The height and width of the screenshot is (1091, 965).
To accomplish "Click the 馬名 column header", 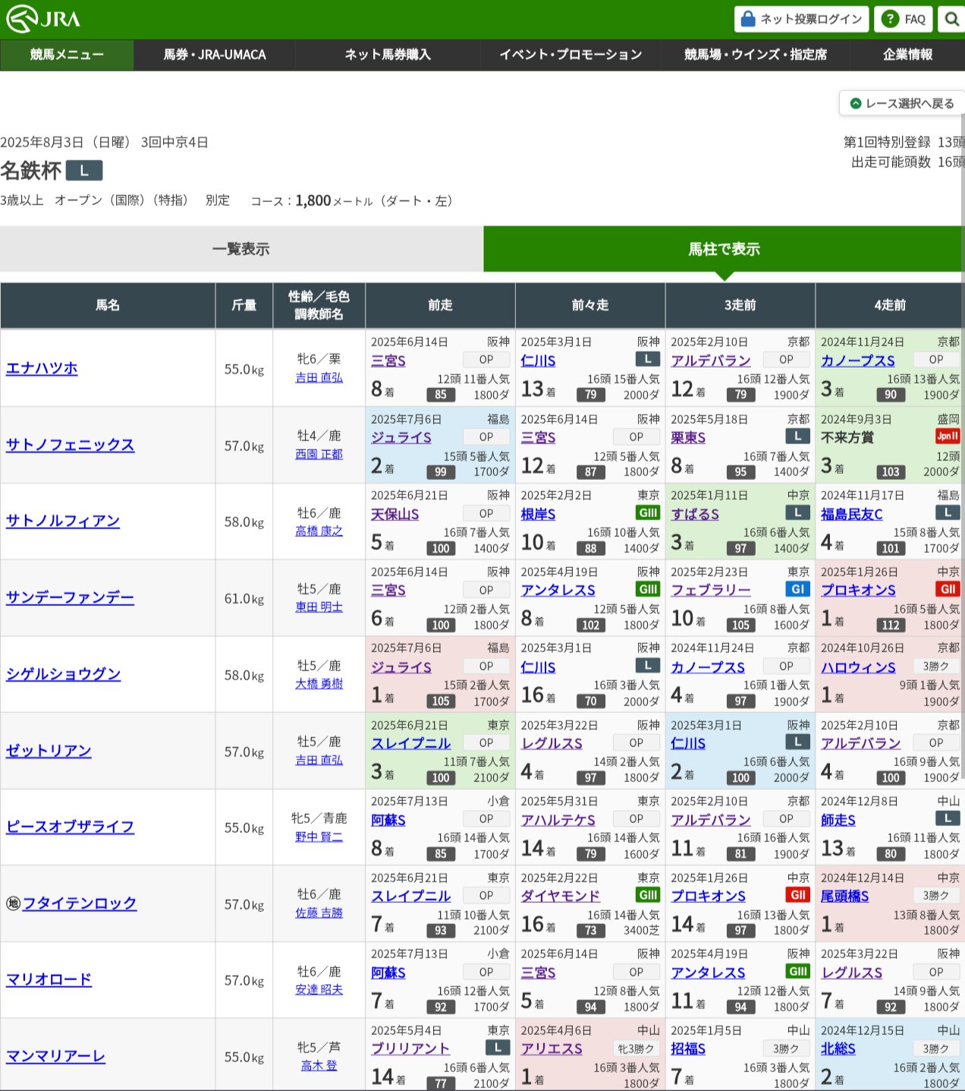I will 108,305.
